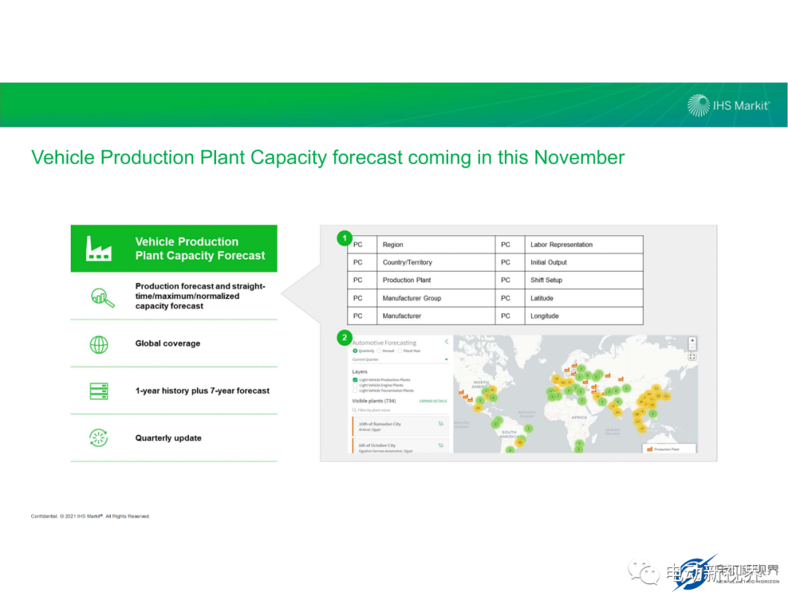Image resolution: width=788 pixels, height=608 pixels.
Task: Select the Labor Representation table cell
Action: point(584,244)
